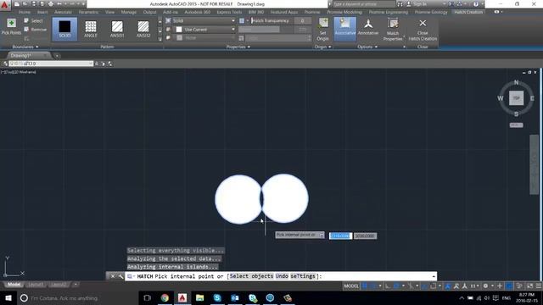Select the ANSI32 hatch pattern
Viewport: 543px width, 305px height.
143,29
